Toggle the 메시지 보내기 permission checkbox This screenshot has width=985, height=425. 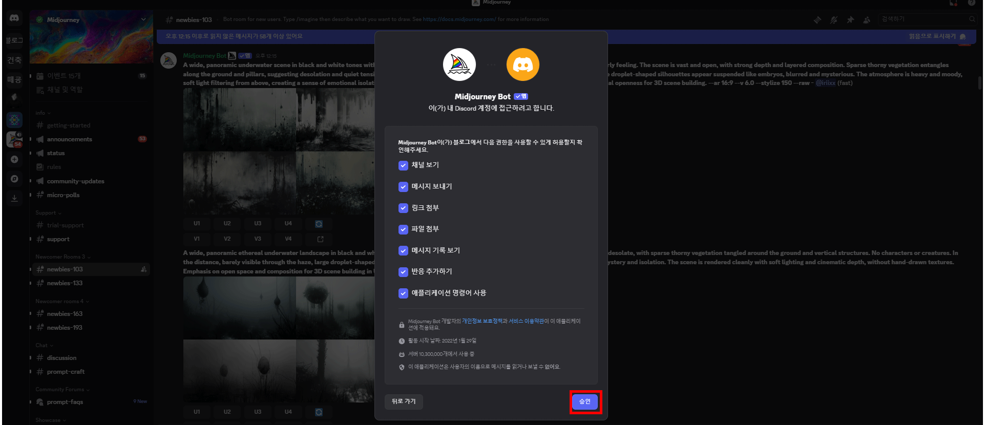click(x=403, y=187)
